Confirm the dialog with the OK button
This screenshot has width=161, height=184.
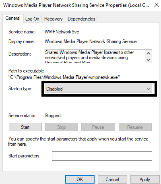tap(80, 180)
